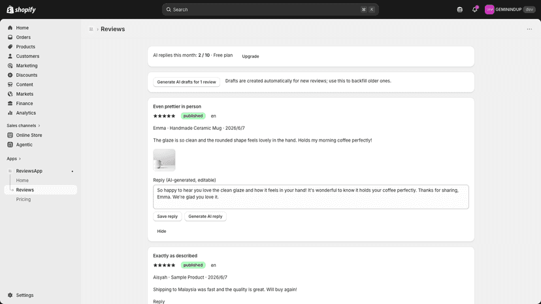Focus the top Search field
Viewport: 541px width, 304px height.
click(x=270, y=10)
